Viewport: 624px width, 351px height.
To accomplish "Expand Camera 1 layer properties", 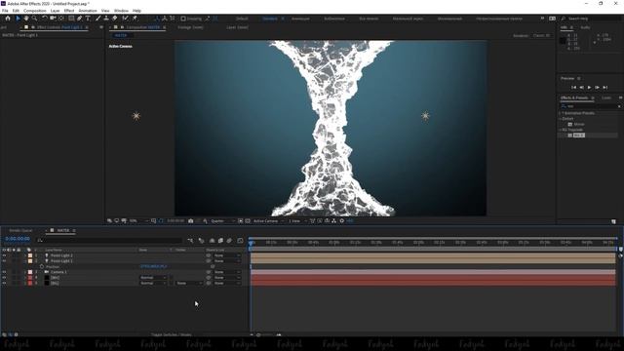I will (25, 272).
